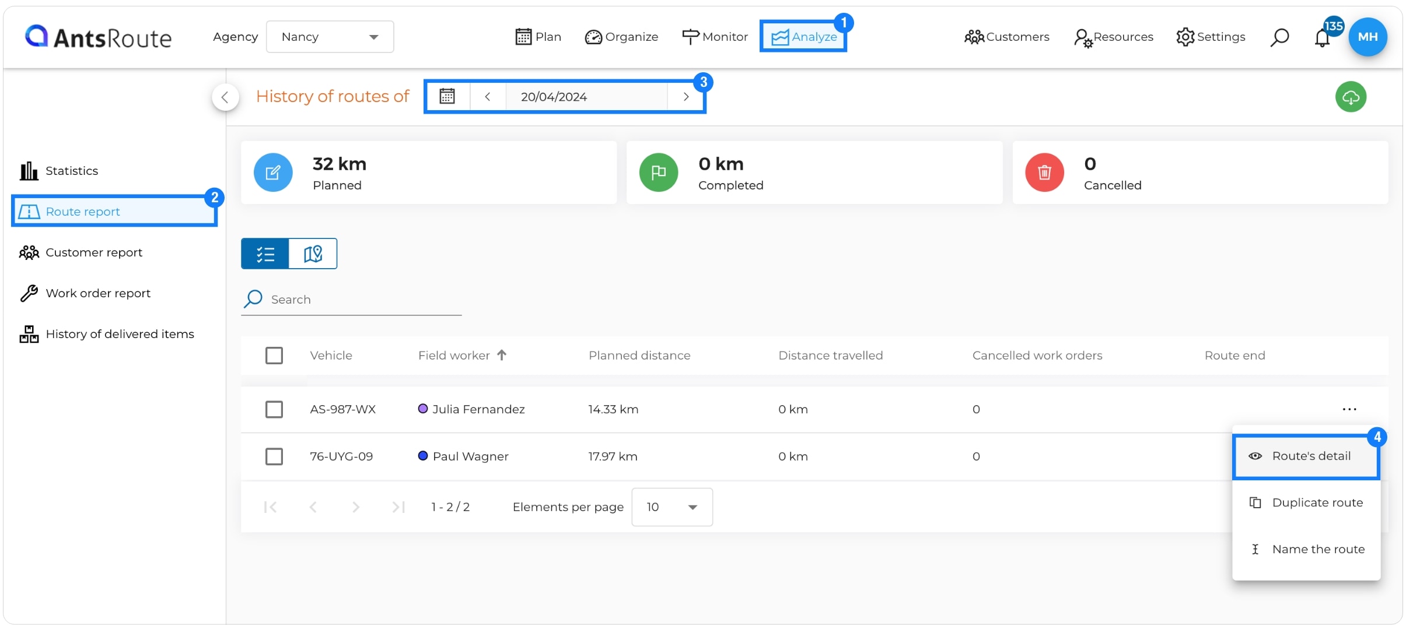The height and width of the screenshot is (633, 1406).
Task: Switch to map view
Action: pyautogui.click(x=313, y=254)
